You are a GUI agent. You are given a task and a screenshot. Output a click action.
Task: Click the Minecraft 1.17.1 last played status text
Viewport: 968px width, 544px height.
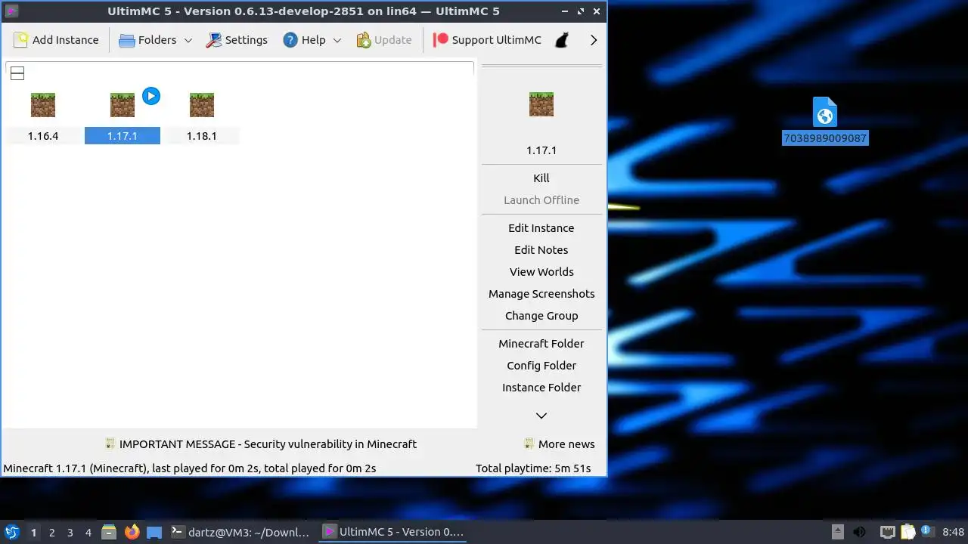pyautogui.click(x=190, y=468)
